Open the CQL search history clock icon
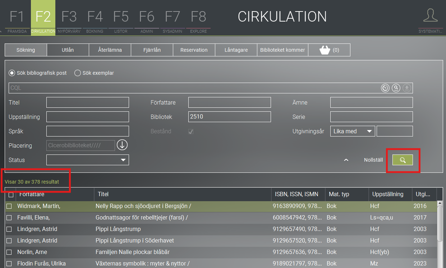The image size is (446, 268). click(x=385, y=88)
